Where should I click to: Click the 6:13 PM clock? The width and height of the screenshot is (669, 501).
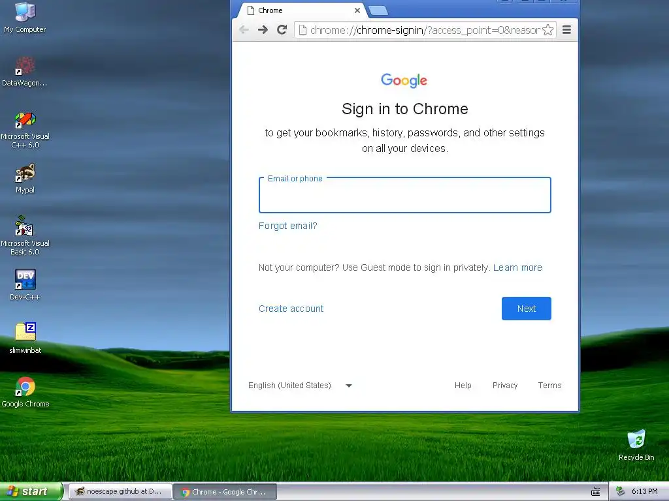pyautogui.click(x=644, y=492)
